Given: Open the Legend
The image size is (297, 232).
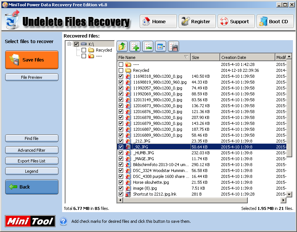Looking at the screenshot, I should (x=32, y=171).
